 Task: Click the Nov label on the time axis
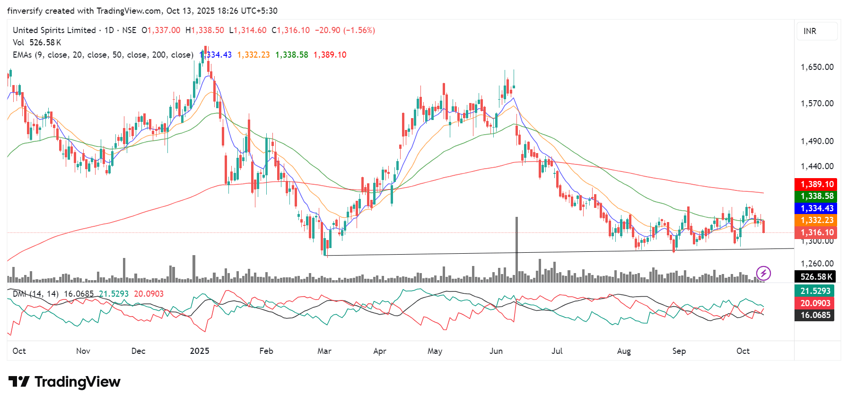(x=83, y=351)
